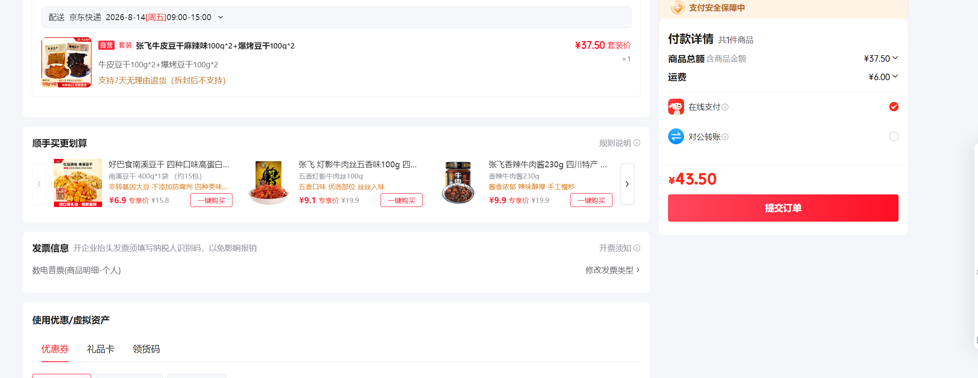Select the 对公转账 payment radio button

pos(894,136)
